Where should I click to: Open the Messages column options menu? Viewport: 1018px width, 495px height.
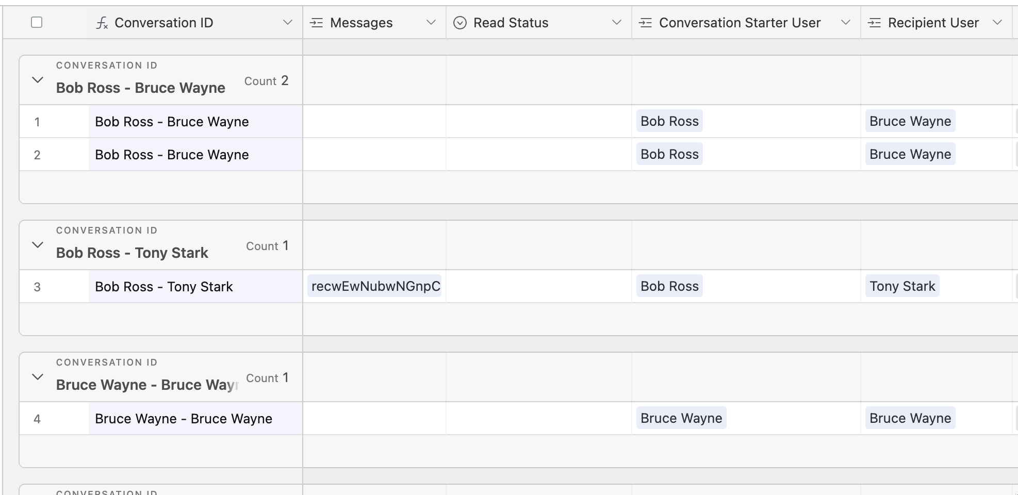(x=431, y=23)
